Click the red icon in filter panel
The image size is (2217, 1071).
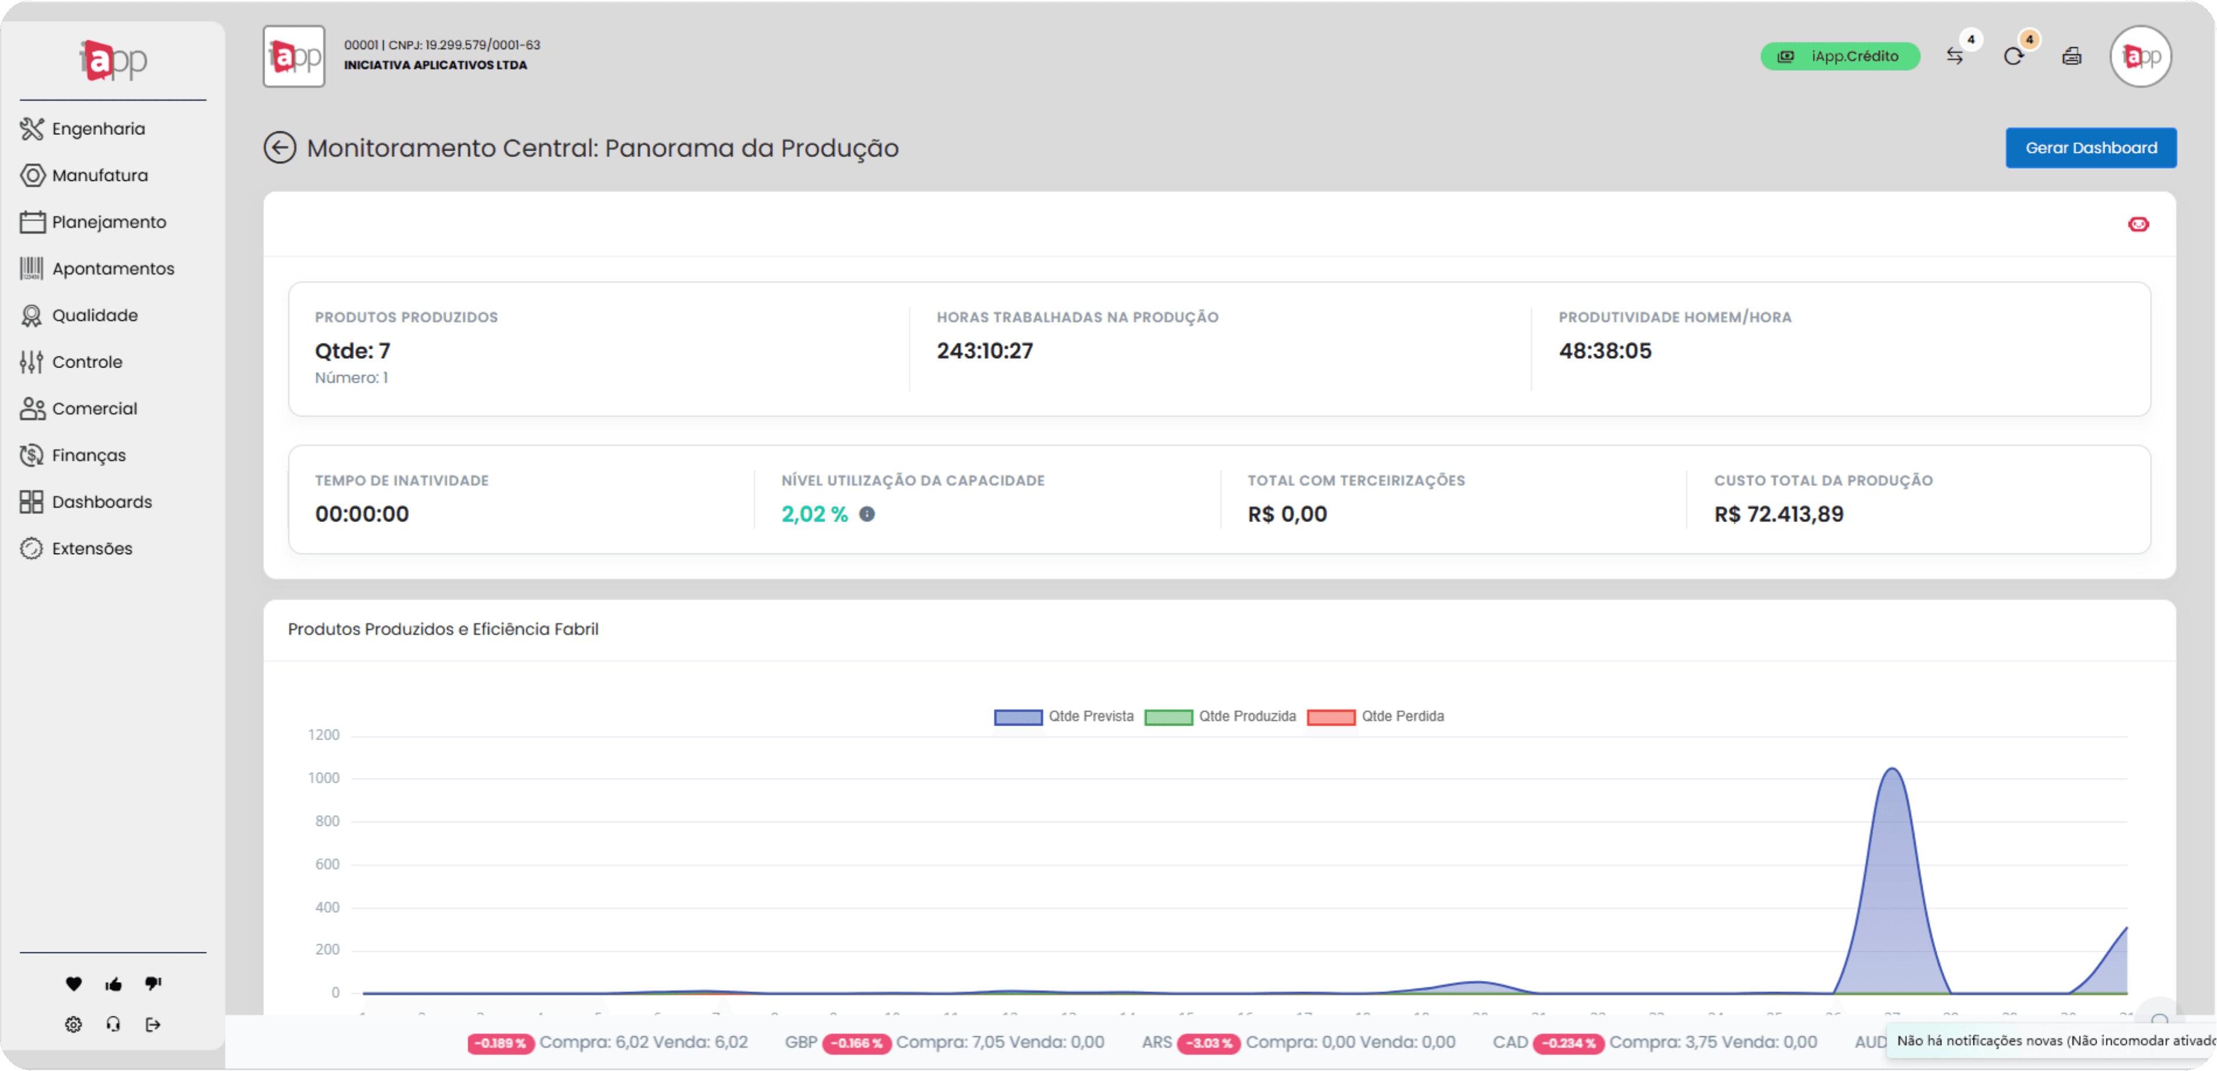click(x=2138, y=224)
